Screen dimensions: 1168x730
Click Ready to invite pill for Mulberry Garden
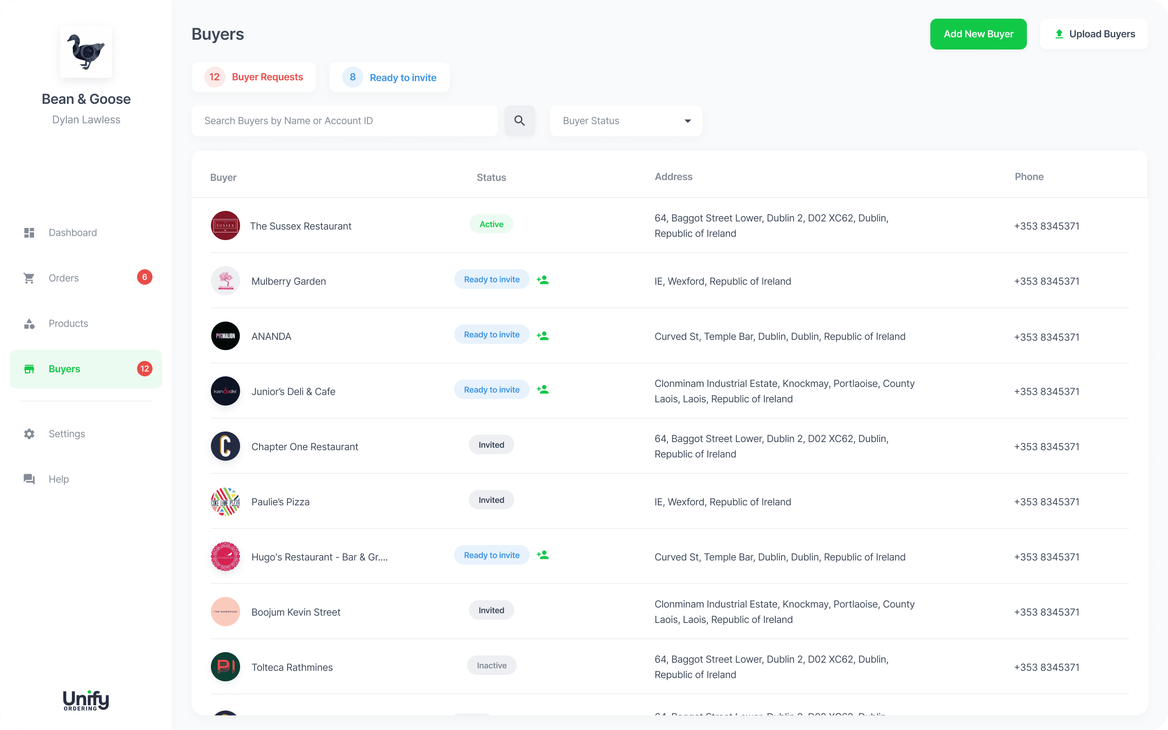point(492,279)
